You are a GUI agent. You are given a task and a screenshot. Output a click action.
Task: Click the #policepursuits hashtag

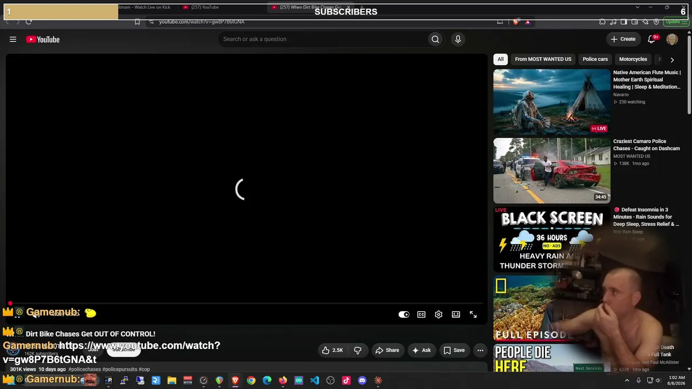pyautogui.click(x=119, y=370)
